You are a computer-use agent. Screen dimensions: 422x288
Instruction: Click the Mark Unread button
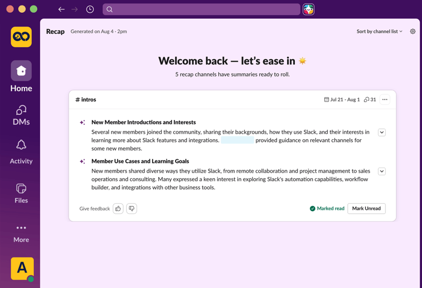pos(366,209)
